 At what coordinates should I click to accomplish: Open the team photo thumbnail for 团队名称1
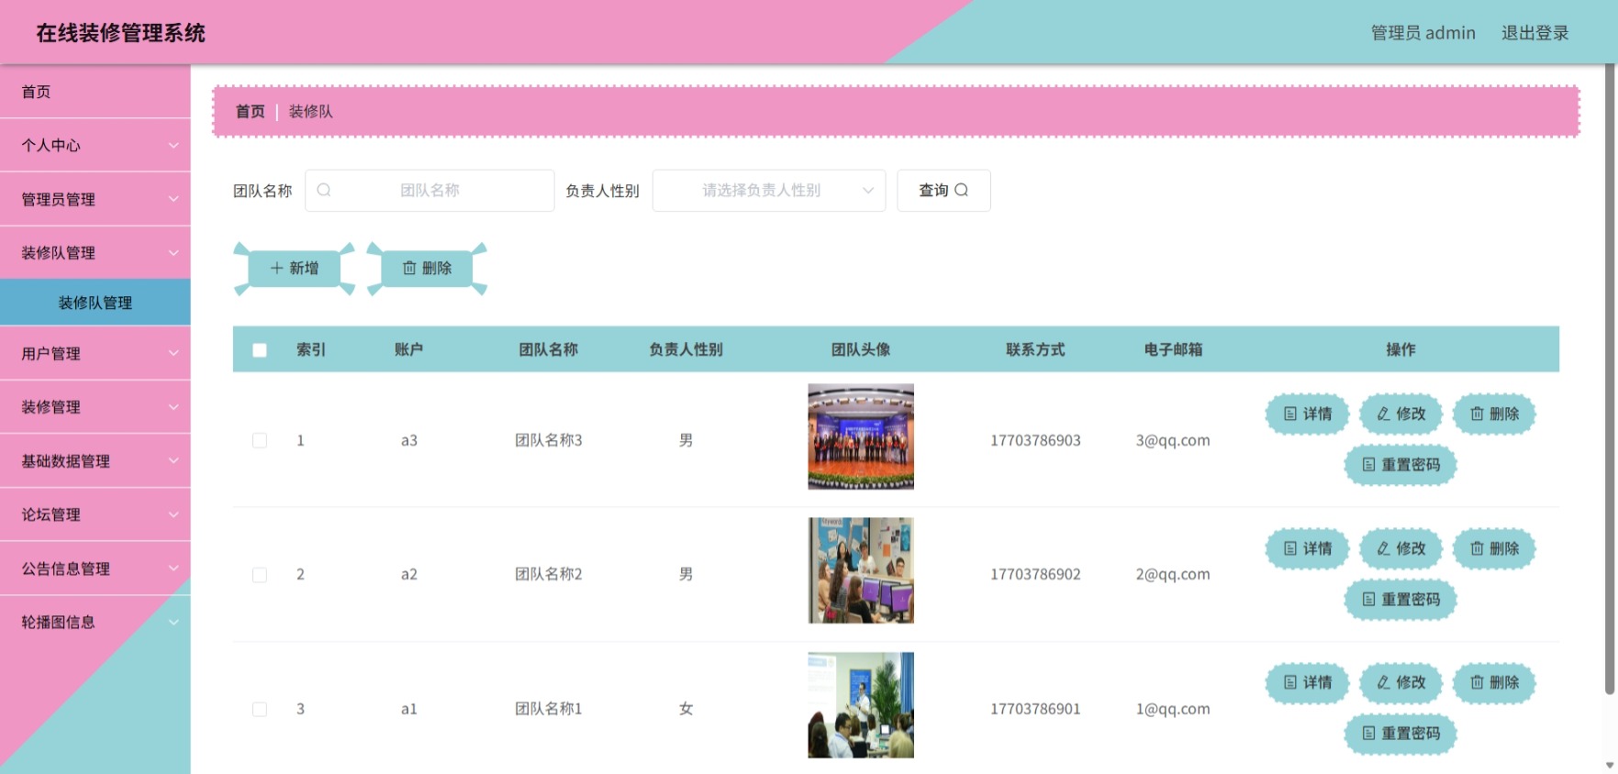tap(861, 705)
